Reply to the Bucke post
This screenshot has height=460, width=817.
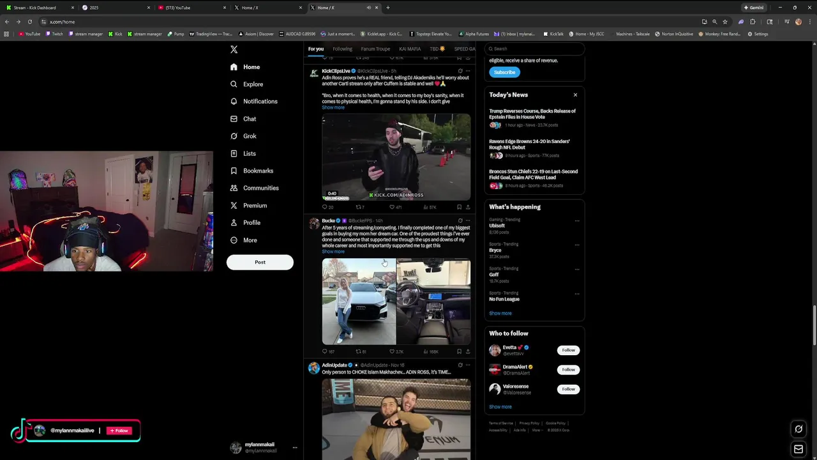point(325,351)
